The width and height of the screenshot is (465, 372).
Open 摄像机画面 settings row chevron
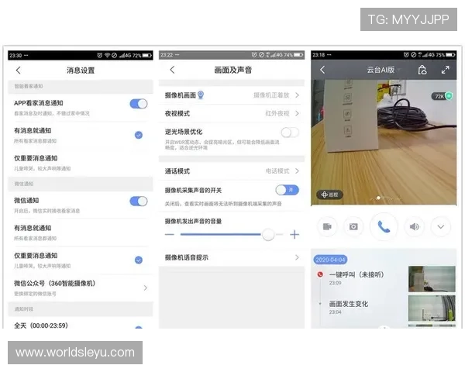click(x=297, y=95)
